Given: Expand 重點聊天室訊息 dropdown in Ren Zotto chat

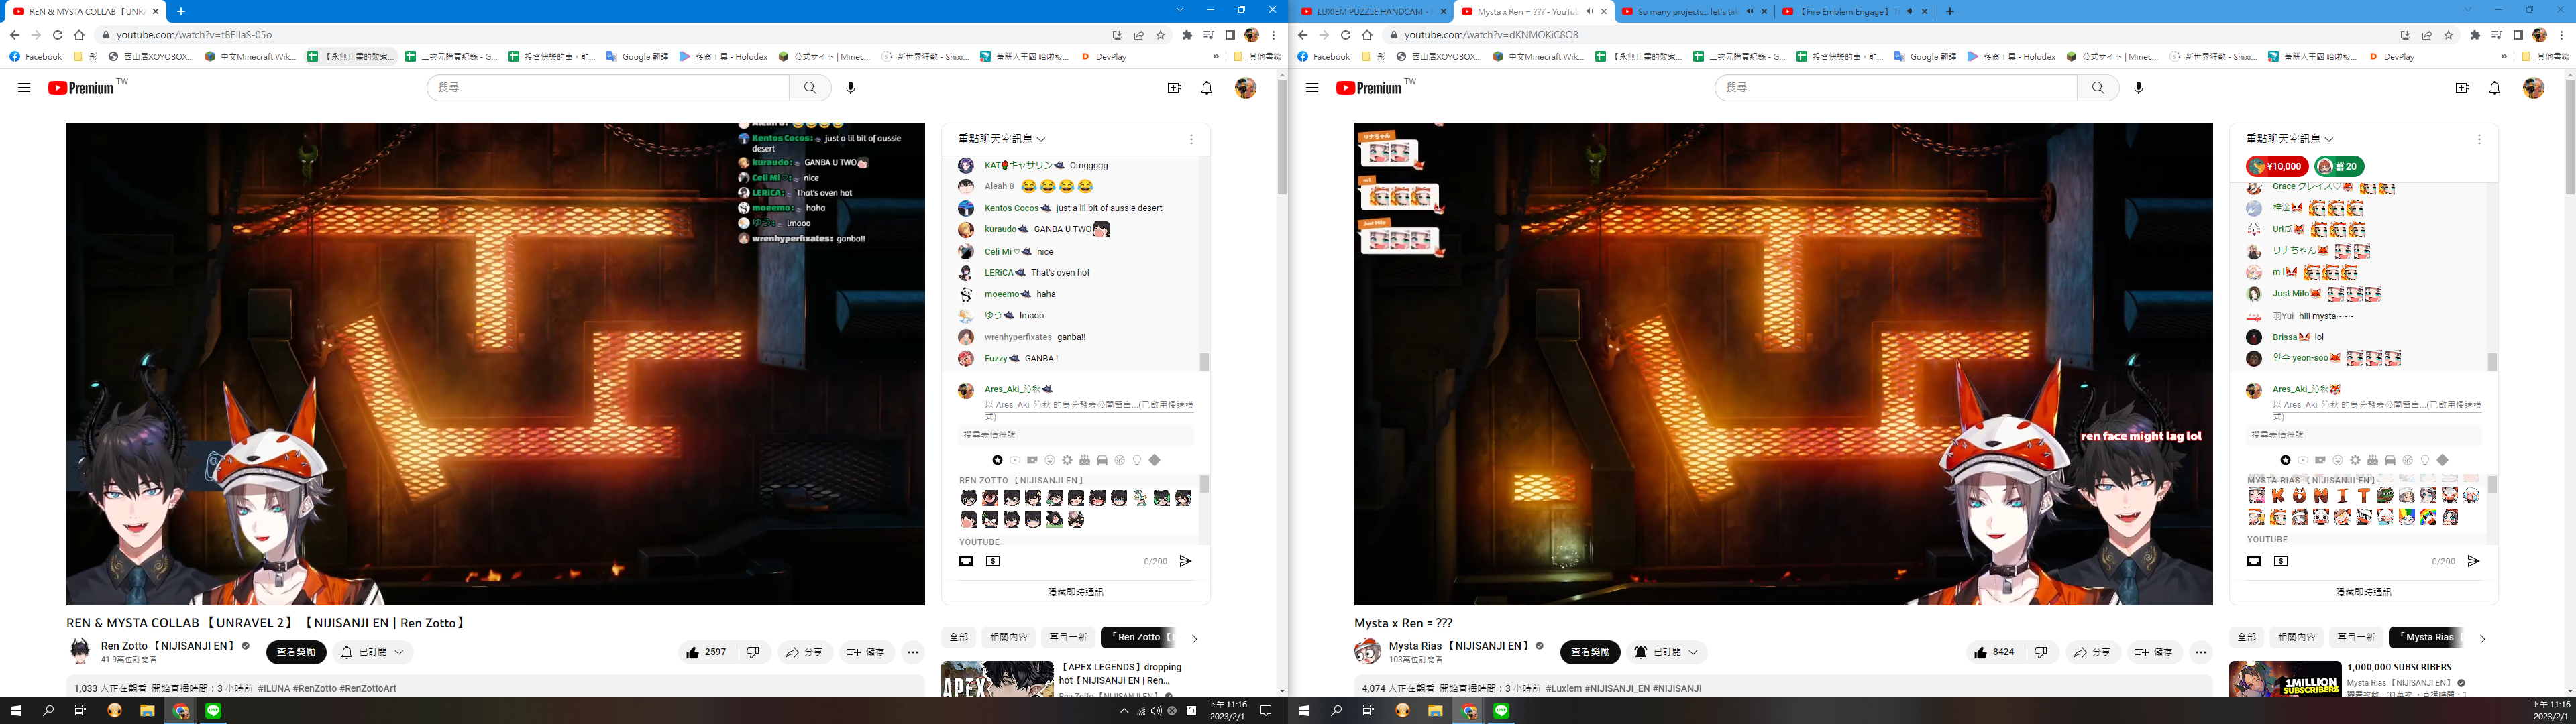Looking at the screenshot, I should (1003, 139).
